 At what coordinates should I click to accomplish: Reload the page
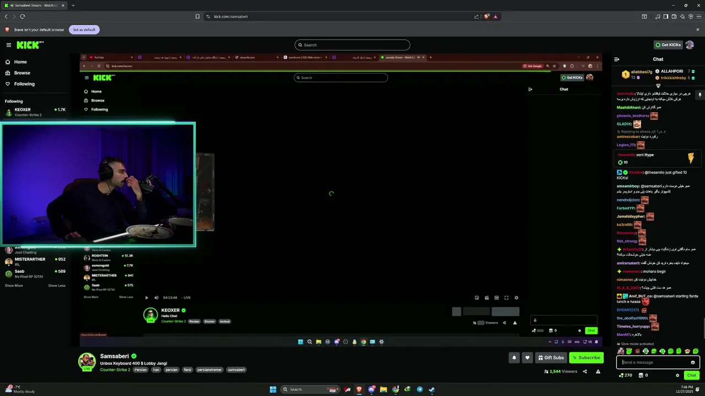pyautogui.click(x=23, y=16)
